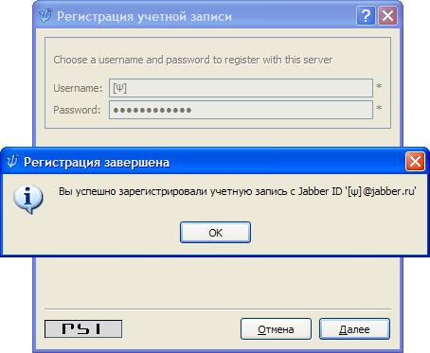
Task: Click the required asterisk beside Username field
Action: click(x=379, y=86)
